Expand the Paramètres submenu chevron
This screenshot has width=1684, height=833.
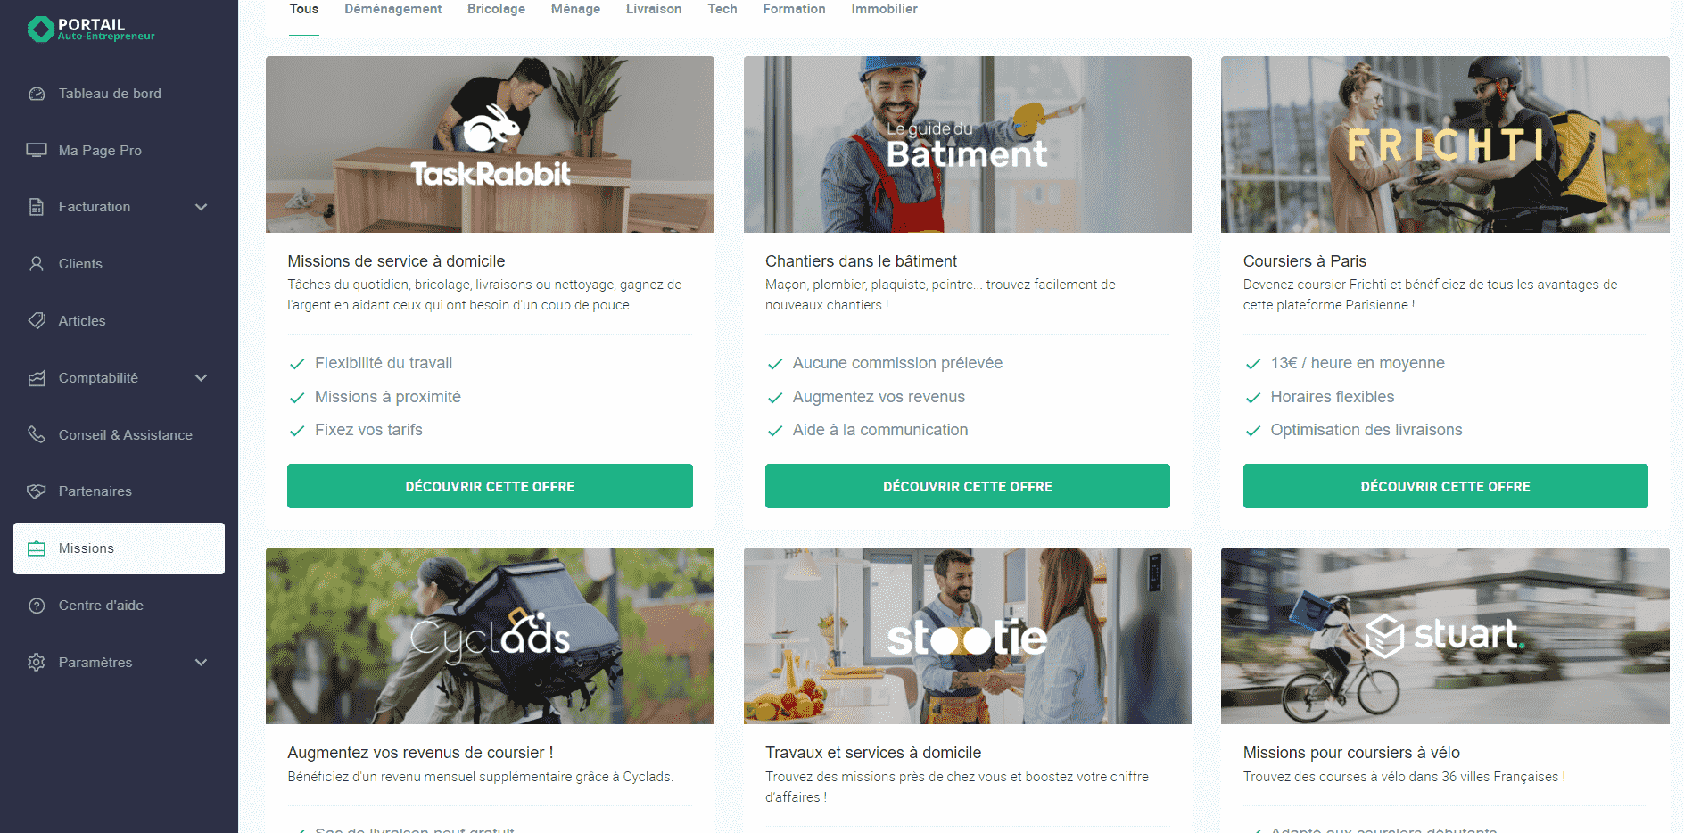point(201,663)
